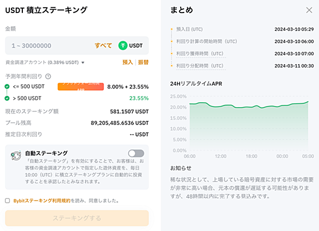Click the ステーキングする submit button
Image resolution: width=319 pixels, height=231 pixels.
tap(77, 218)
